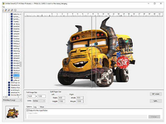Click the file tree's scroll-up arrow
Image resolution: width=166 pixels, height=124 pixels.
click(21, 14)
